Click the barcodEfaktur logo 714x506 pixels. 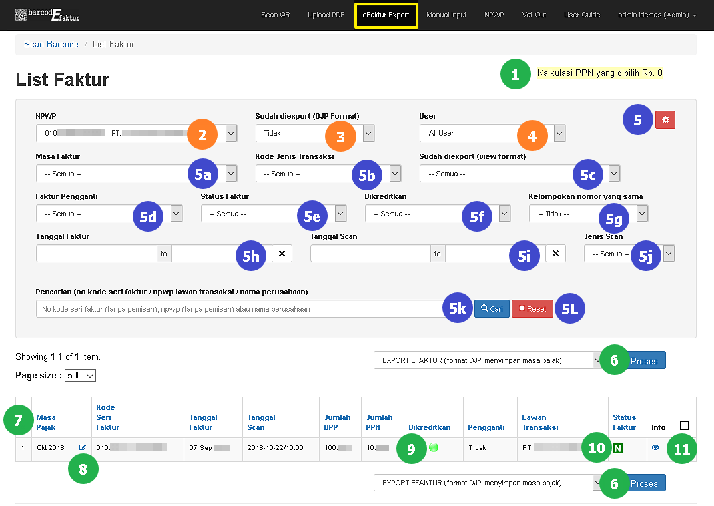pyautogui.click(x=47, y=15)
